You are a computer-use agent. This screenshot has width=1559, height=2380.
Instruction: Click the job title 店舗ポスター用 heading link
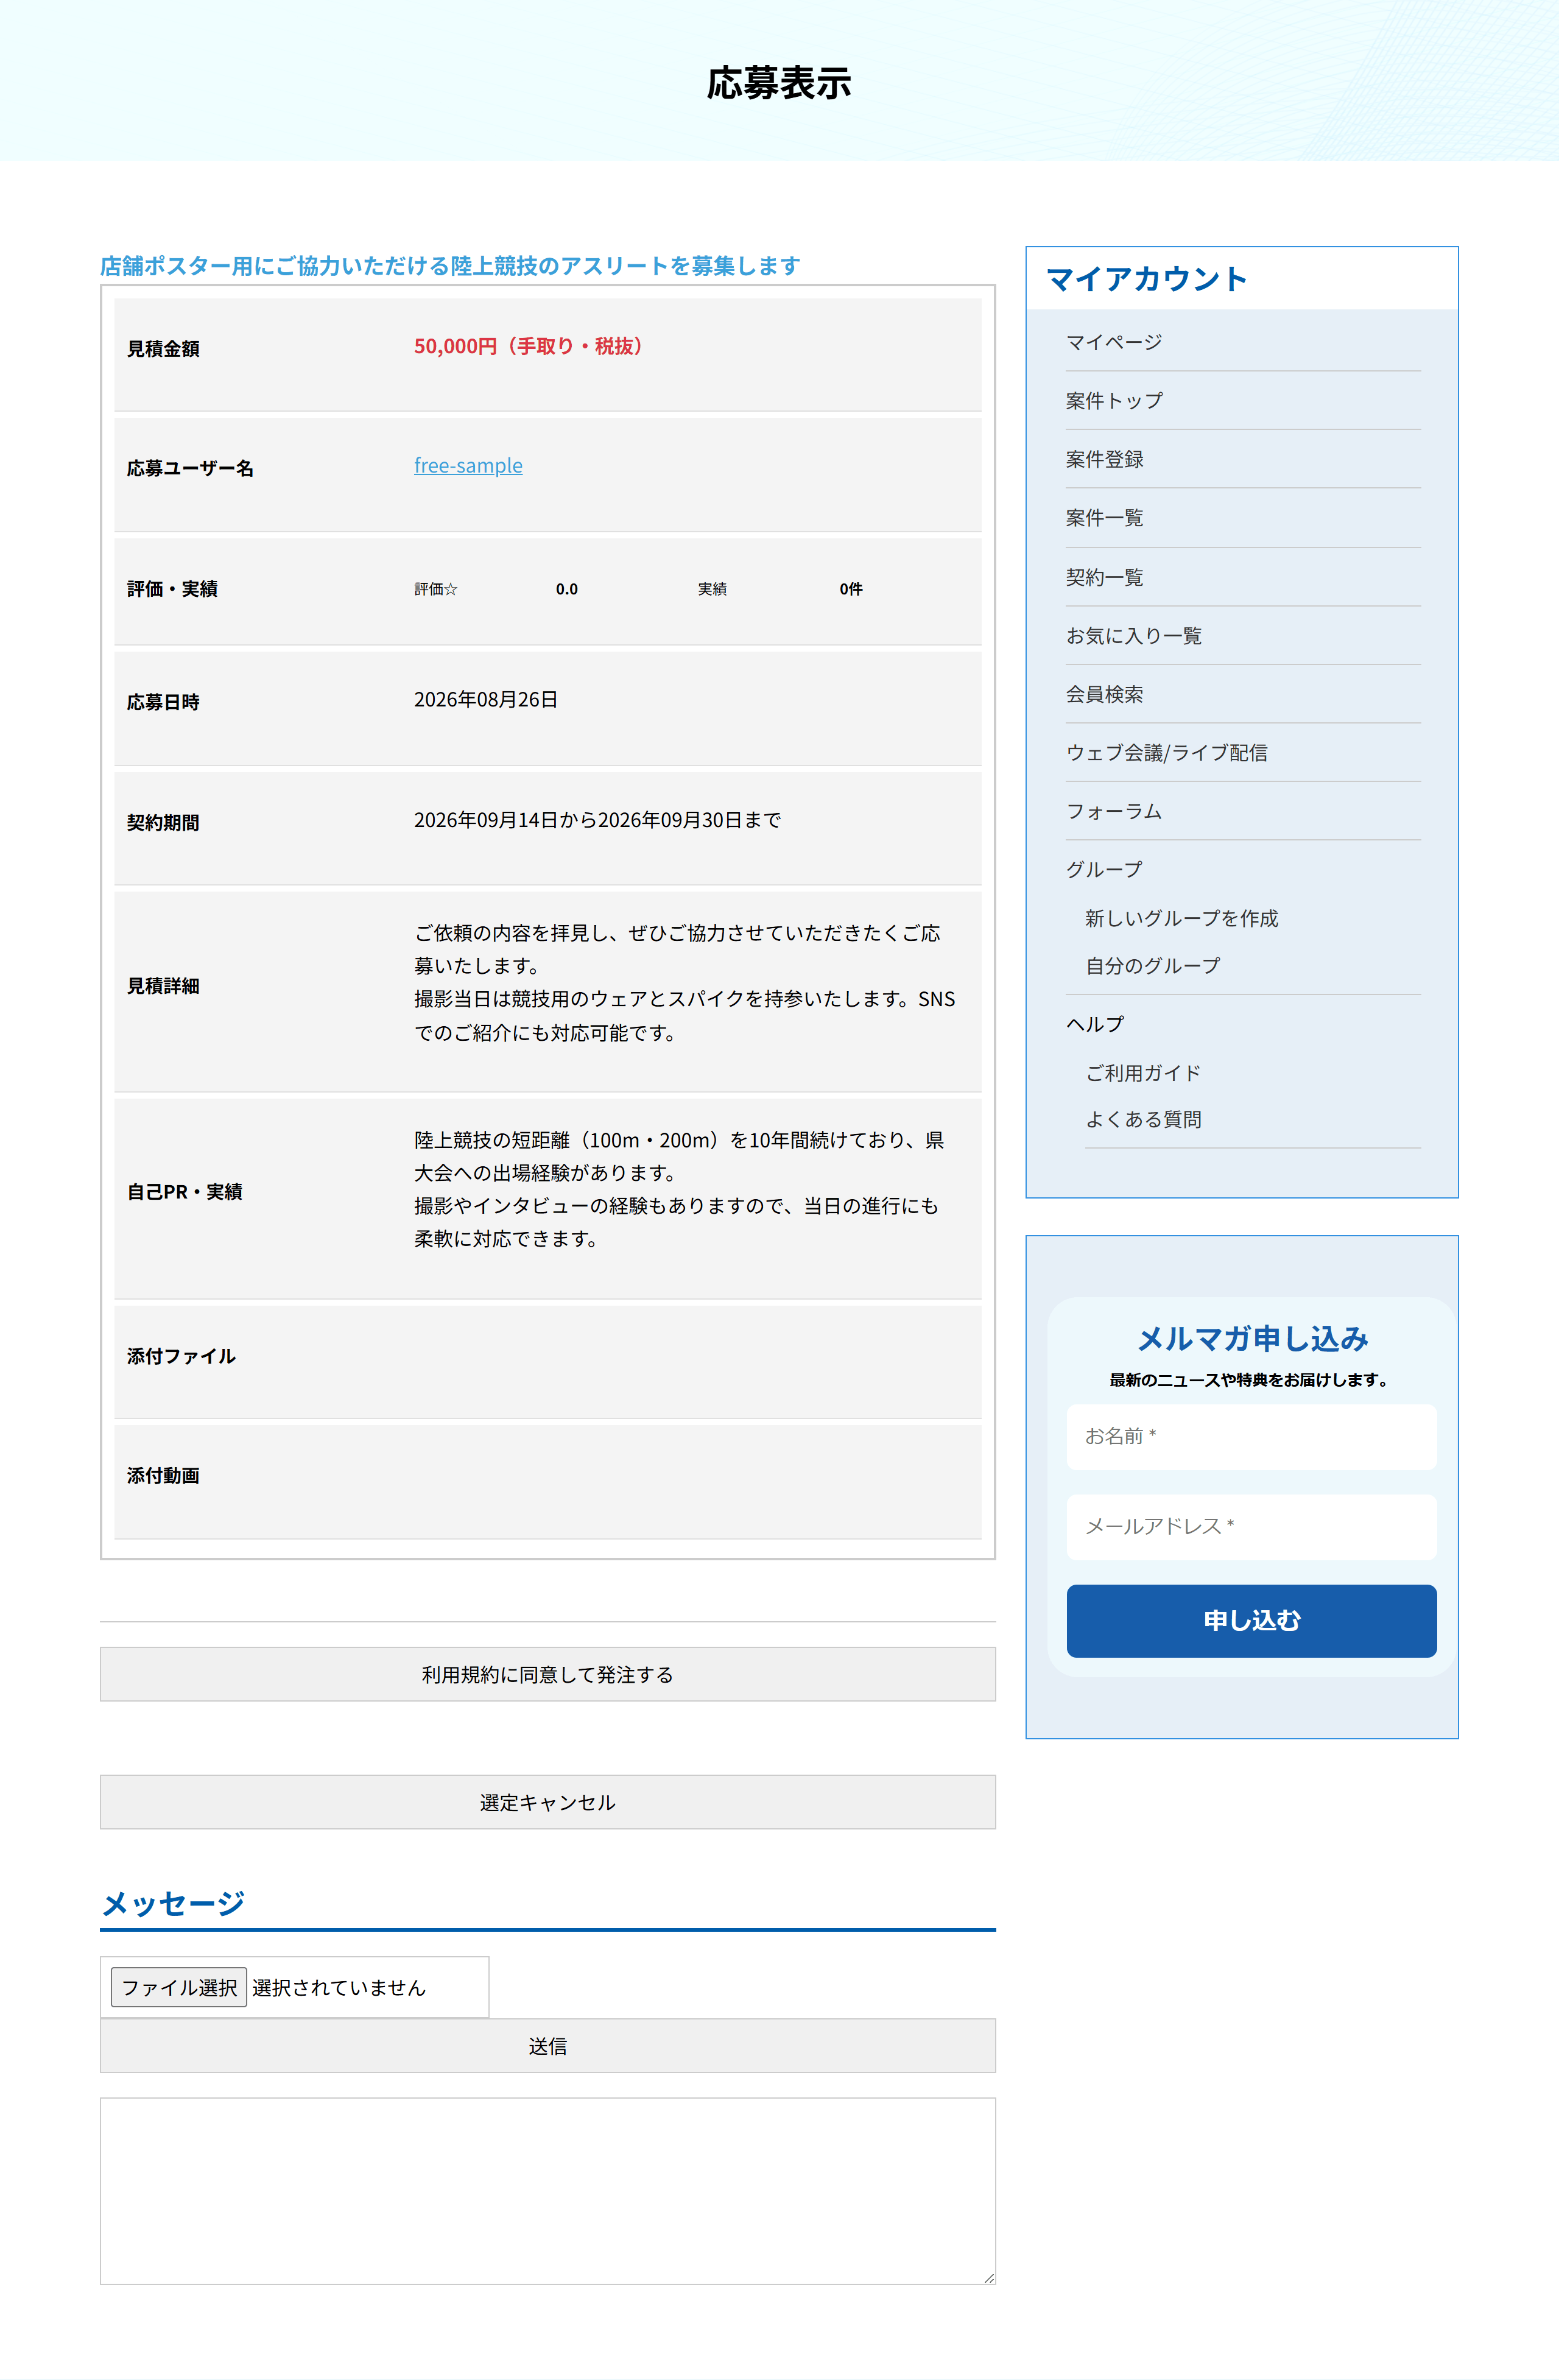click(450, 266)
